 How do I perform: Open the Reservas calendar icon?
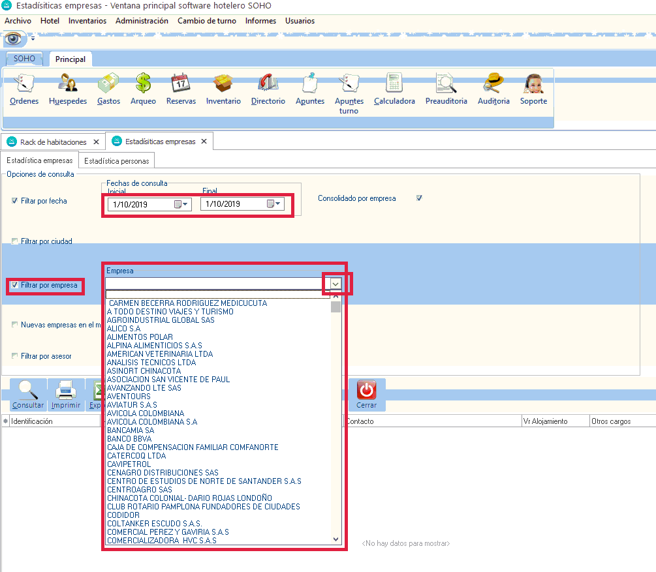coord(181,85)
